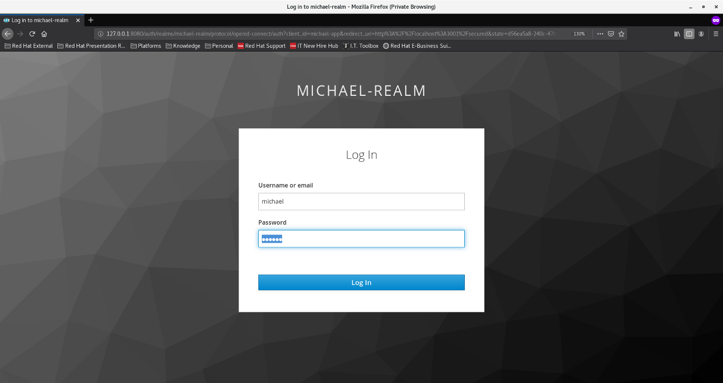Save page to Pocket icon

[x=611, y=34]
